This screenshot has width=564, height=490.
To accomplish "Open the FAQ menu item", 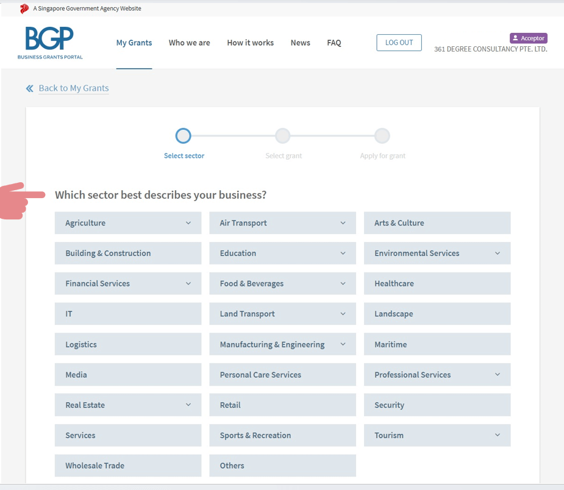I will click(x=334, y=43).
